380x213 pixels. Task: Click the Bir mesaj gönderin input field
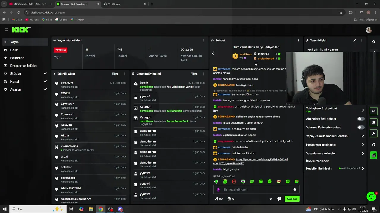[x=256, y=190]
